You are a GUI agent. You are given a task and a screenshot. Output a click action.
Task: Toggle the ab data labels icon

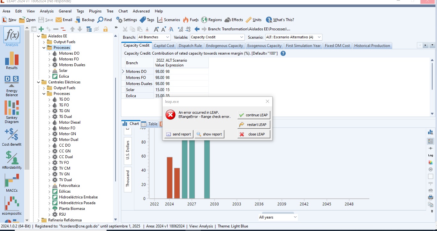tap(430, 190)
